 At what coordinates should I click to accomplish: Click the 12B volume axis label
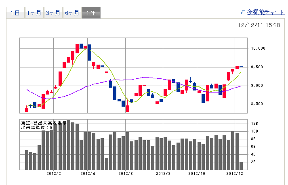point(255,124)
